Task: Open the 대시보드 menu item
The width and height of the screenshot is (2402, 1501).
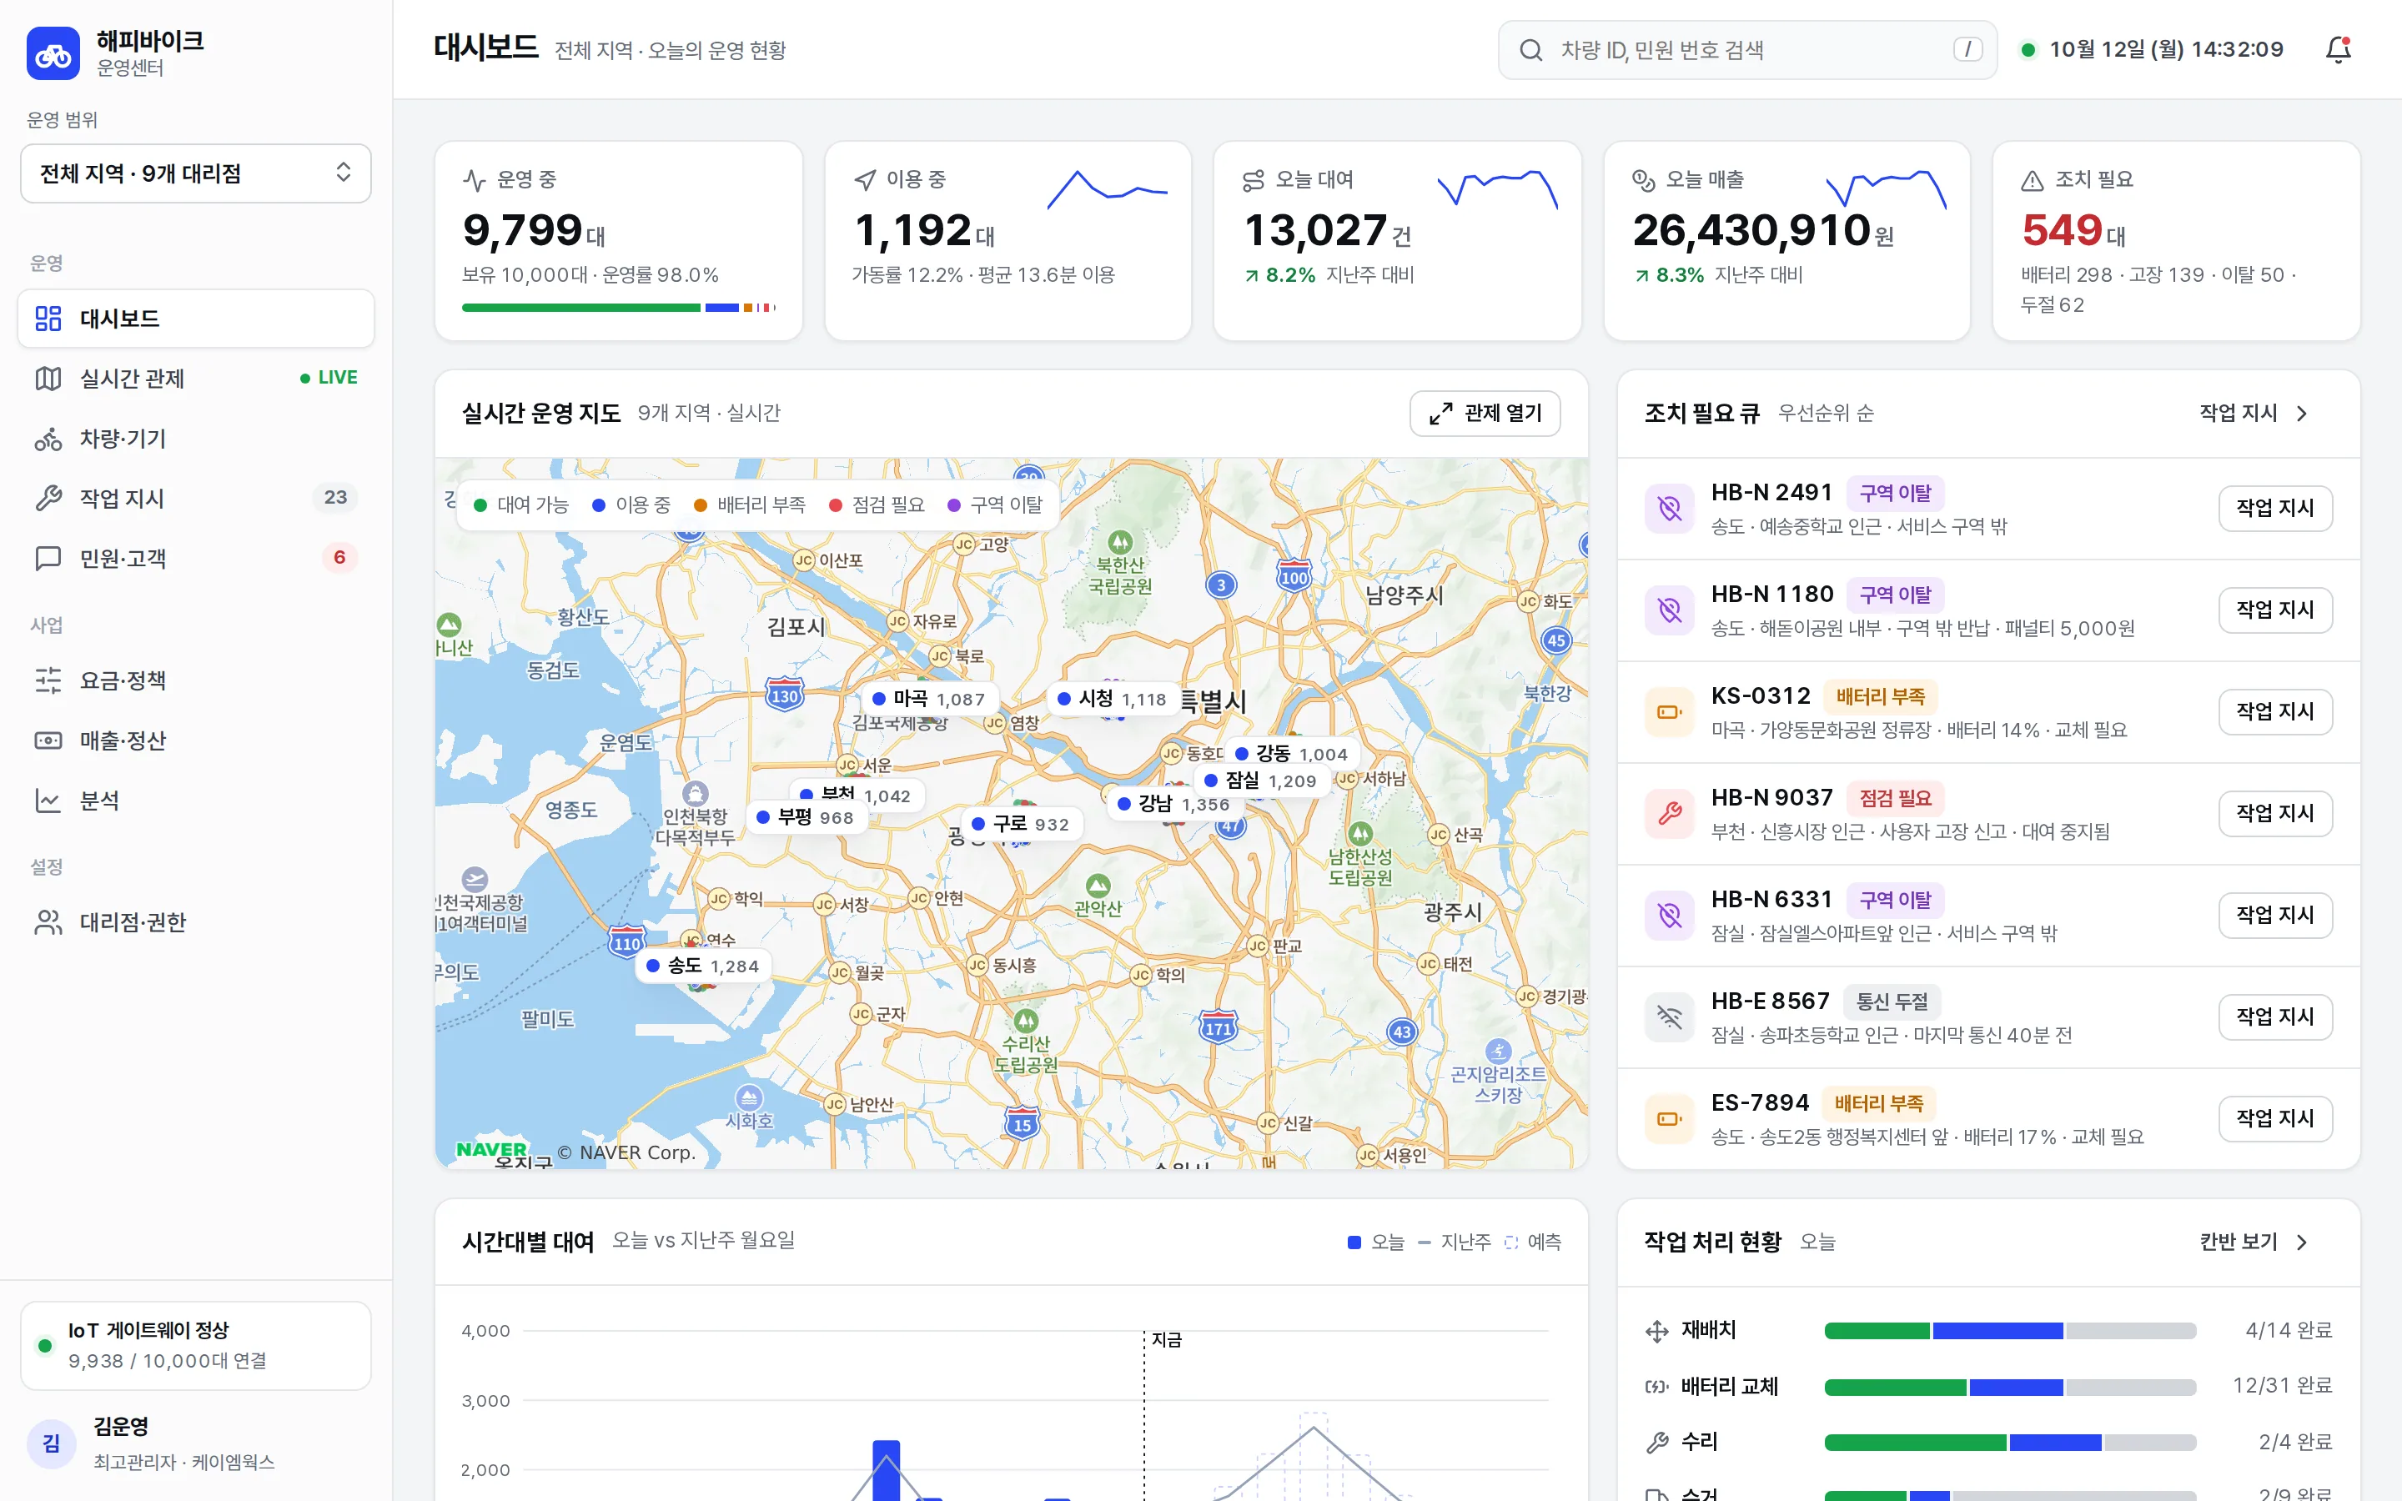Action: [195, 319]
